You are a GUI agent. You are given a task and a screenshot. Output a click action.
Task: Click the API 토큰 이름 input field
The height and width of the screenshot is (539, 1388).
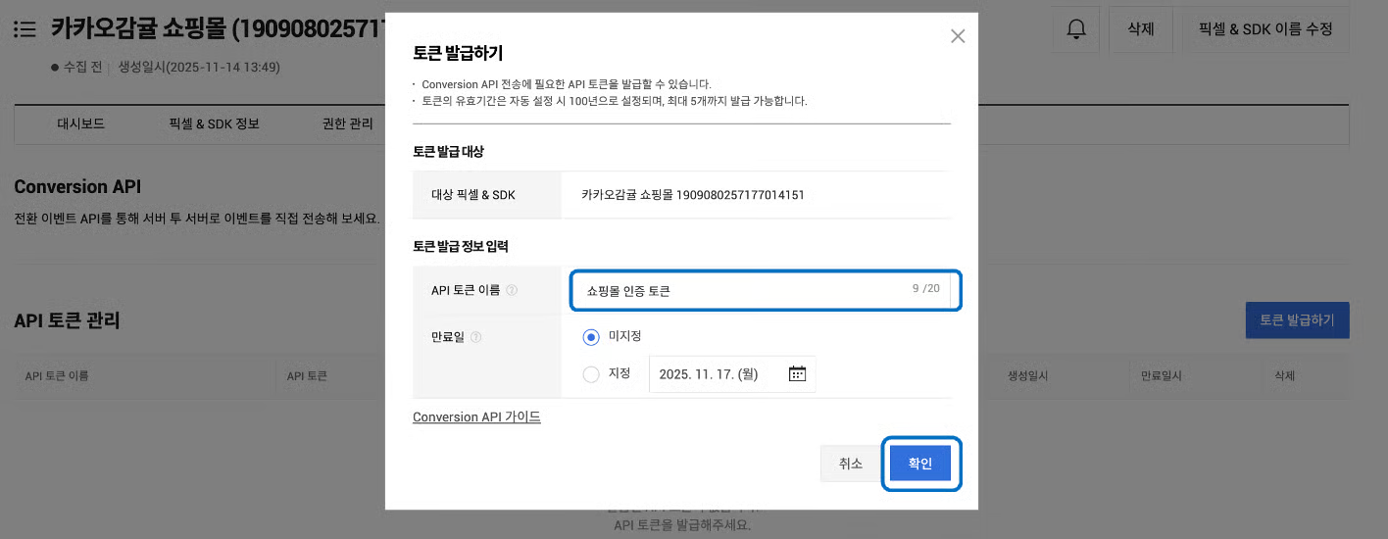[745, 291]
